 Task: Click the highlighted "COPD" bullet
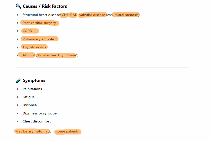click(27, 31)
